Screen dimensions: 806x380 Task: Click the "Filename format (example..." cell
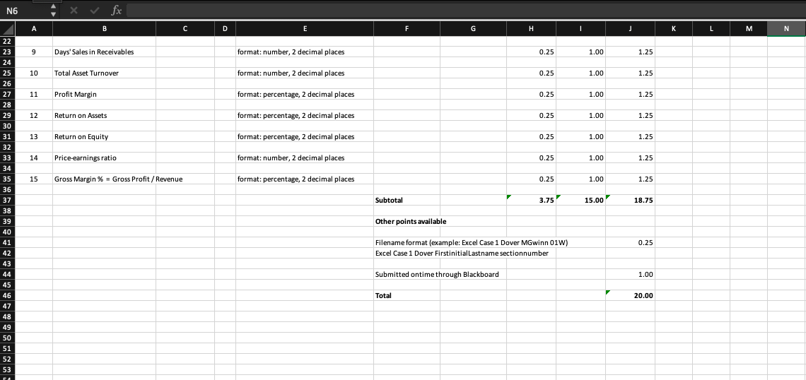tap(472, 242)
